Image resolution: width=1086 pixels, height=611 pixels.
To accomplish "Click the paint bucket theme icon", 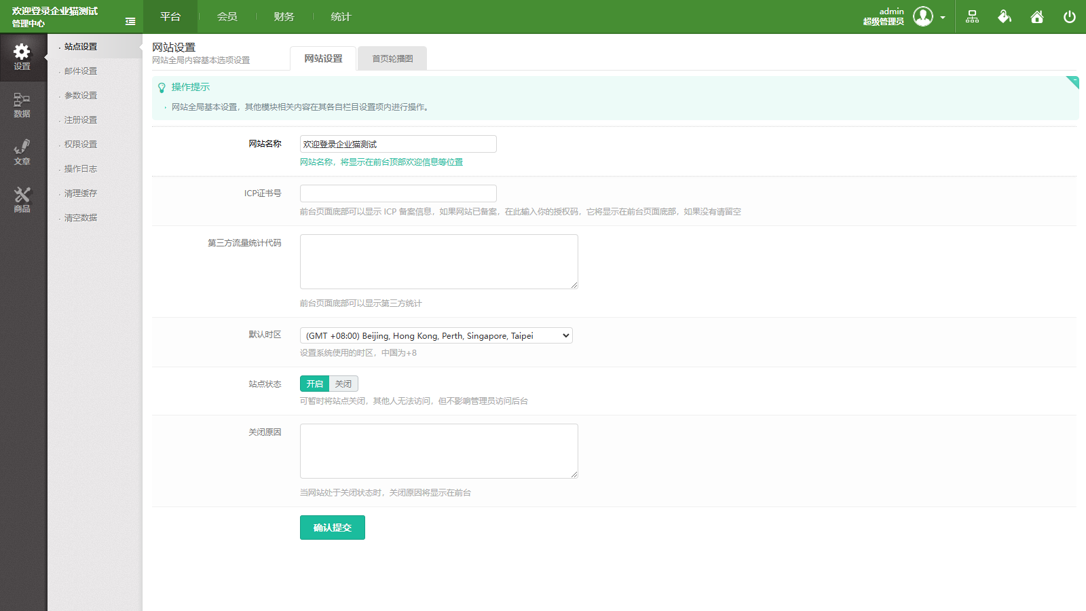I will click(x=1005, y=17).
